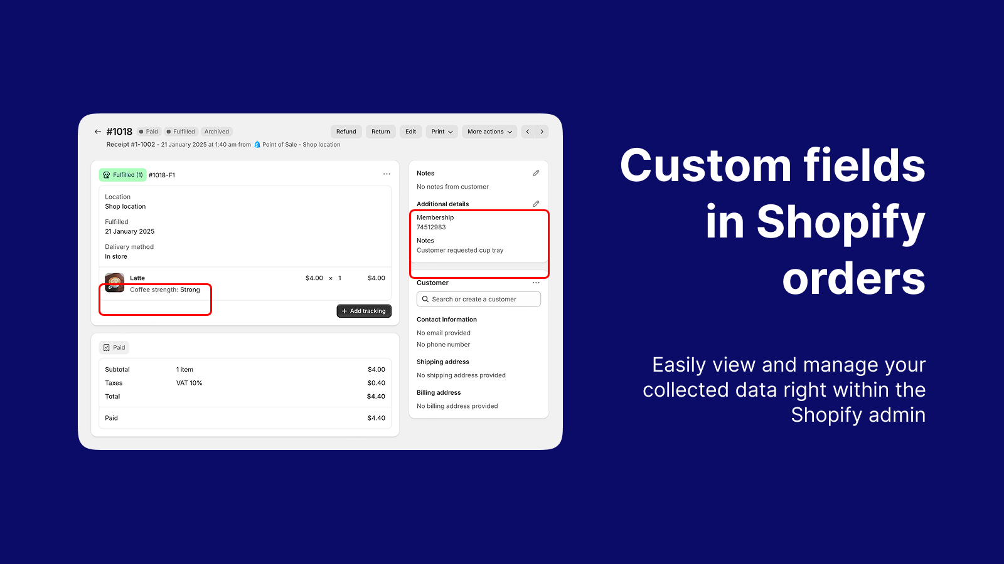Click the plus icon on Add tracking
Image resolution: width=1004 pixels, height=564 pixels.
344,311
